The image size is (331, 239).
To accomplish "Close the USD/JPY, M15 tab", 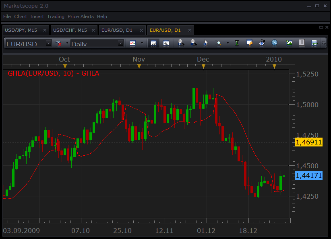I will tap(45, 30).
